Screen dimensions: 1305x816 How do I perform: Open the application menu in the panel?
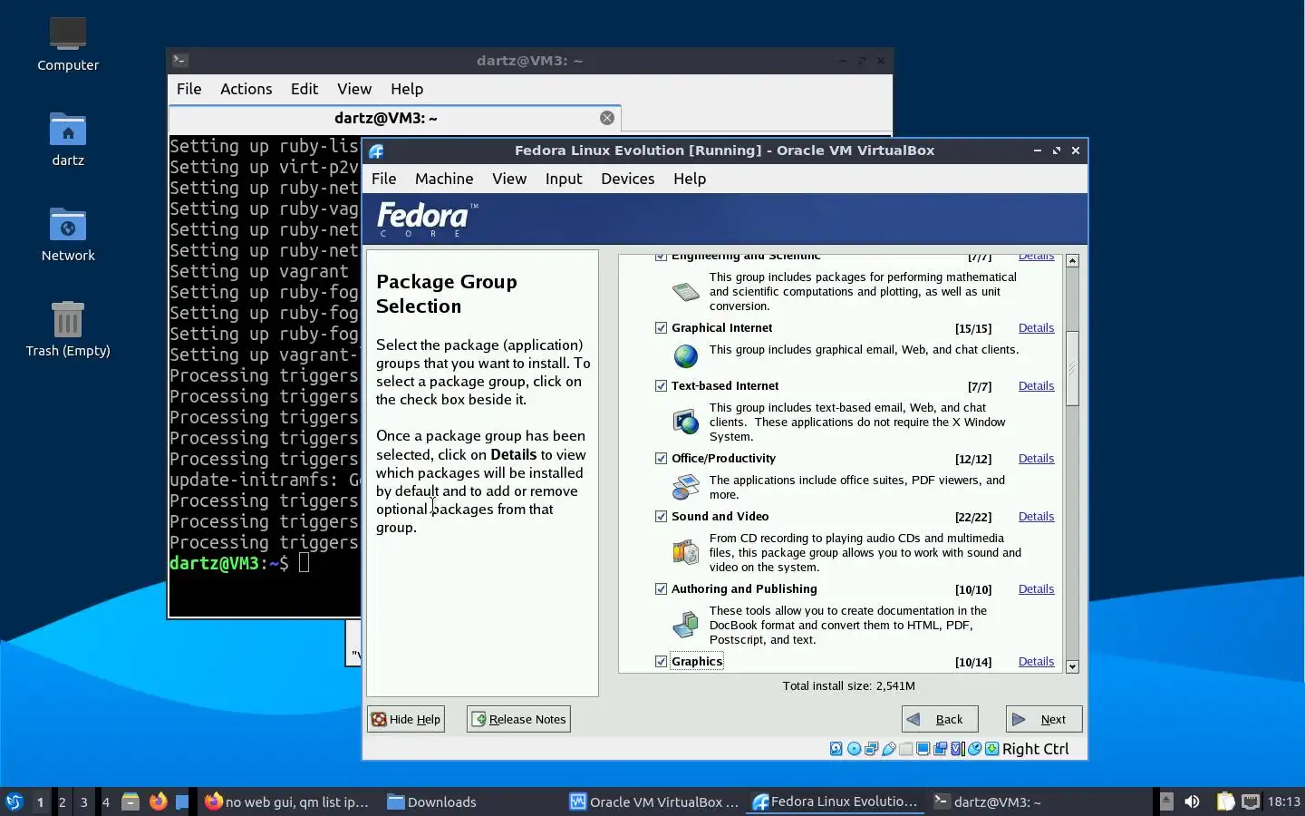click(14, 801)
